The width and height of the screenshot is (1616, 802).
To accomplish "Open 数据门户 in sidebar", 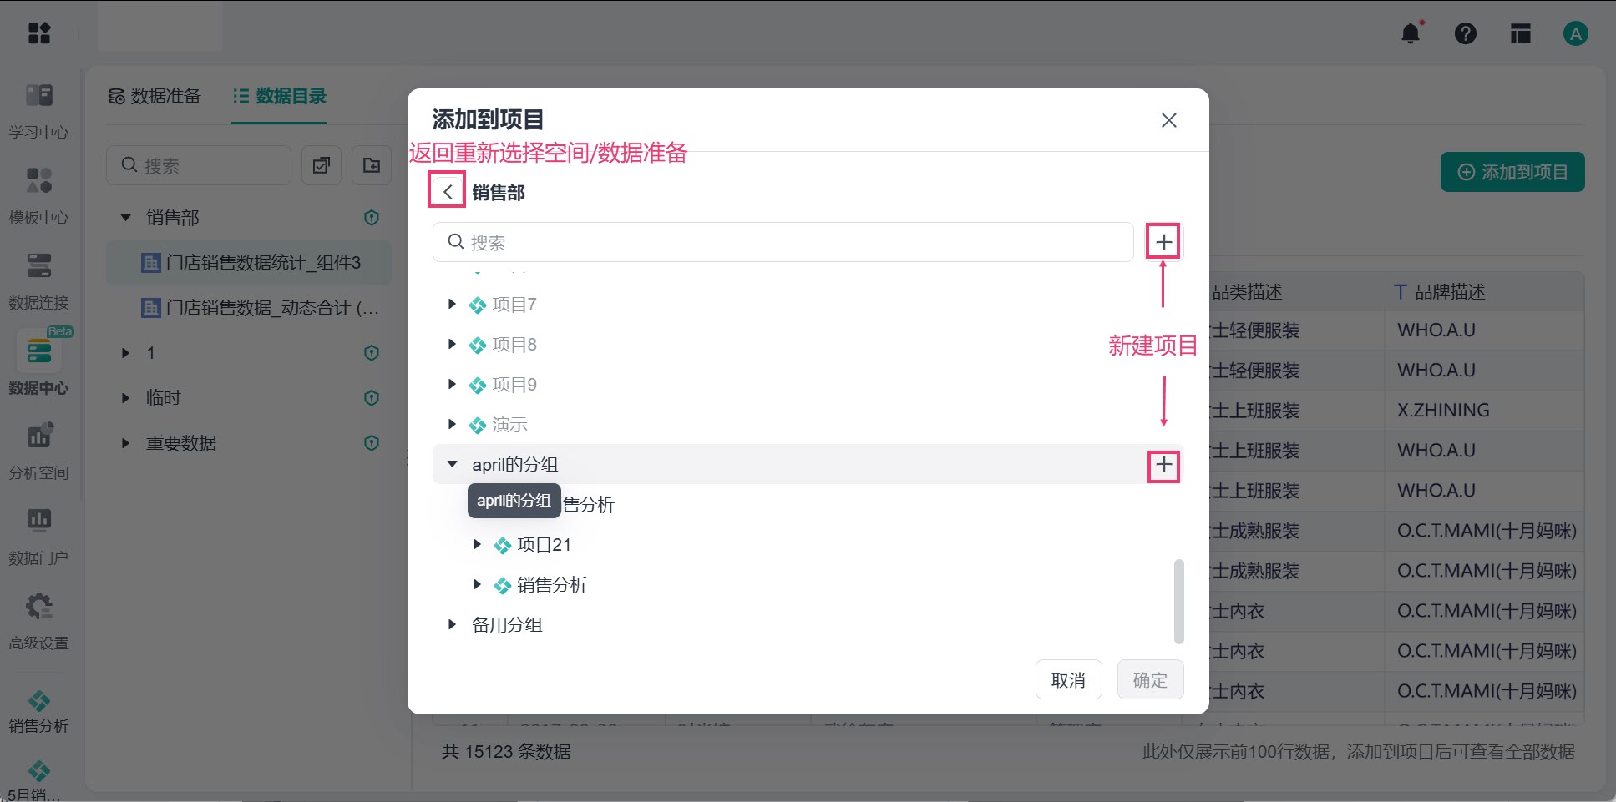I will 38,536.
